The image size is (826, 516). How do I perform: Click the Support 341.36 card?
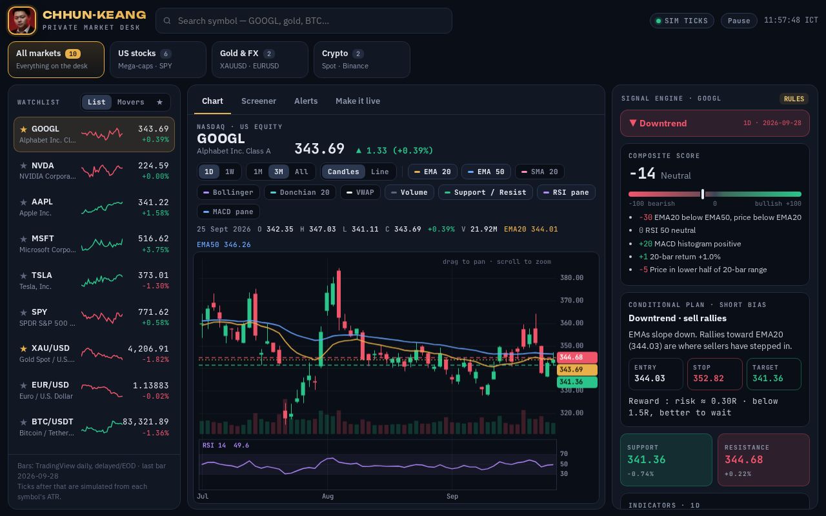(666, 460)
